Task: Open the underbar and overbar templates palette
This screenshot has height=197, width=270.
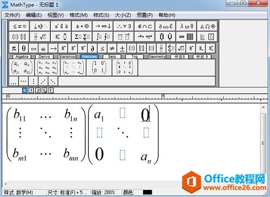Action: coord(124,37)
